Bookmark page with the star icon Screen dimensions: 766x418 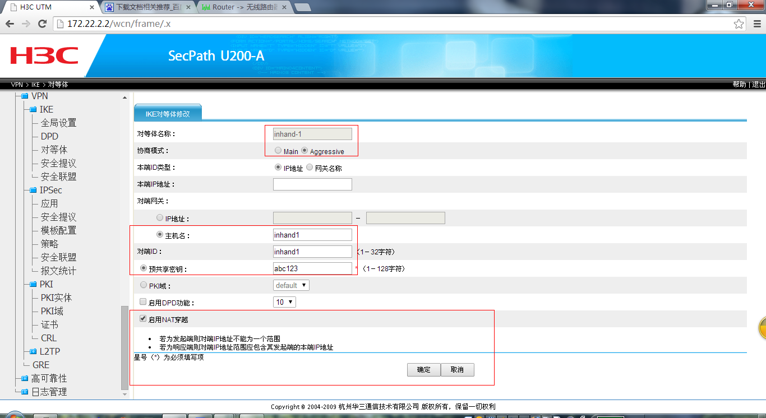coord(739,24)
